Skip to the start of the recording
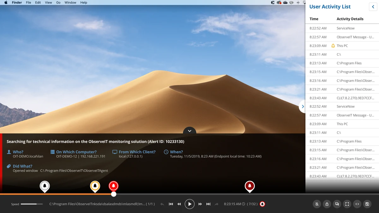Viewport: 379px width, 213px height. [x=171, y=204]
